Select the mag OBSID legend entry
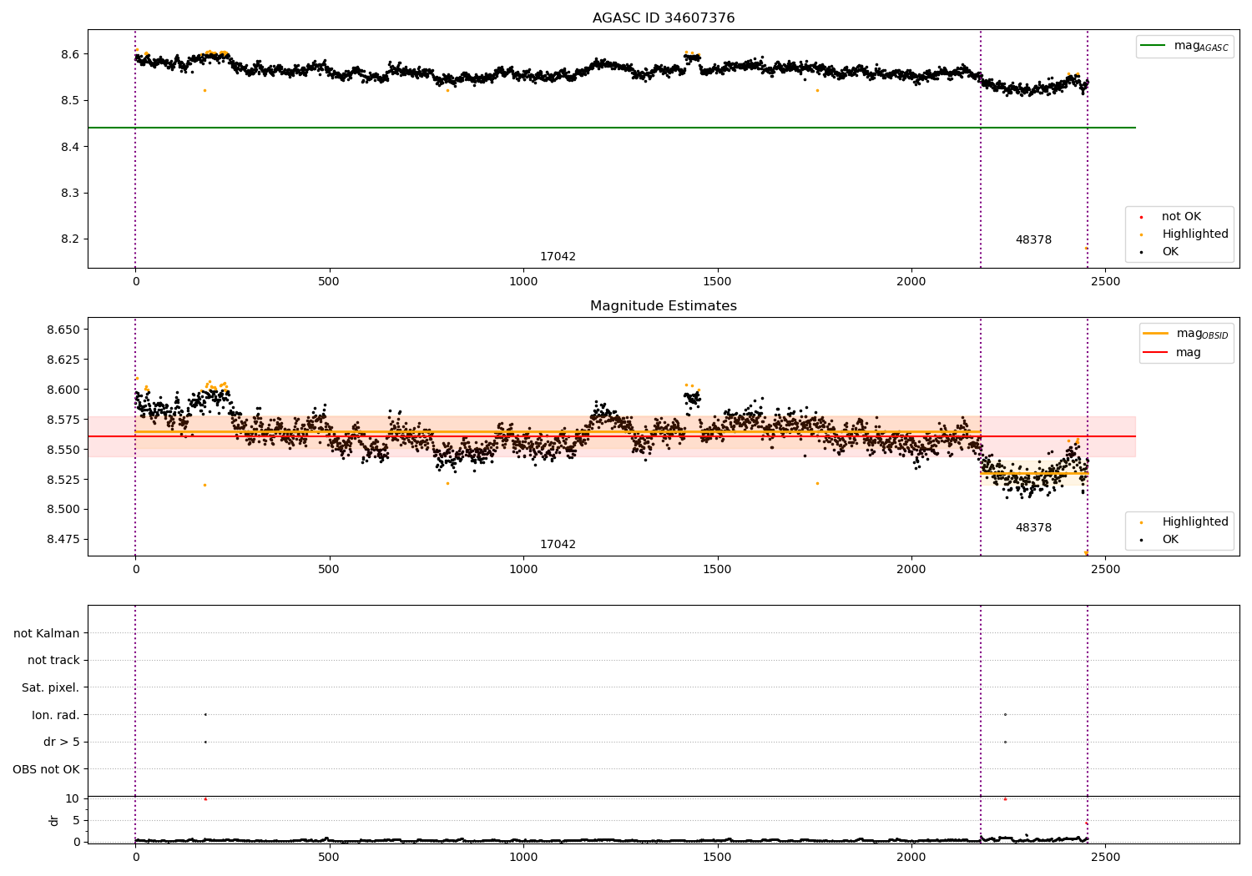This screenshot has width=1252, height=876. 1186,334
